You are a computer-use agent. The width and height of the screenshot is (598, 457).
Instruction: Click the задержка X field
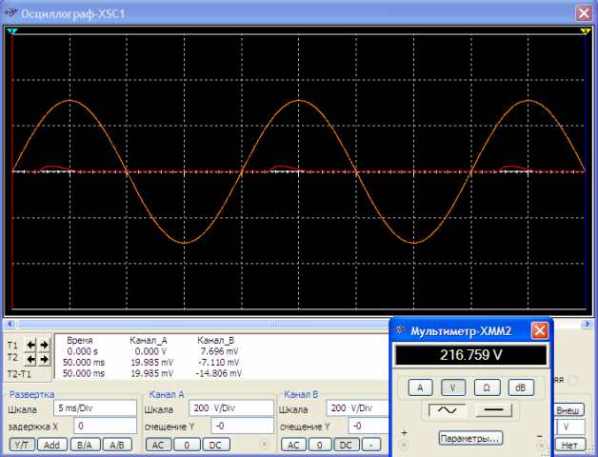pyautogui.click(x=105, y=426)
